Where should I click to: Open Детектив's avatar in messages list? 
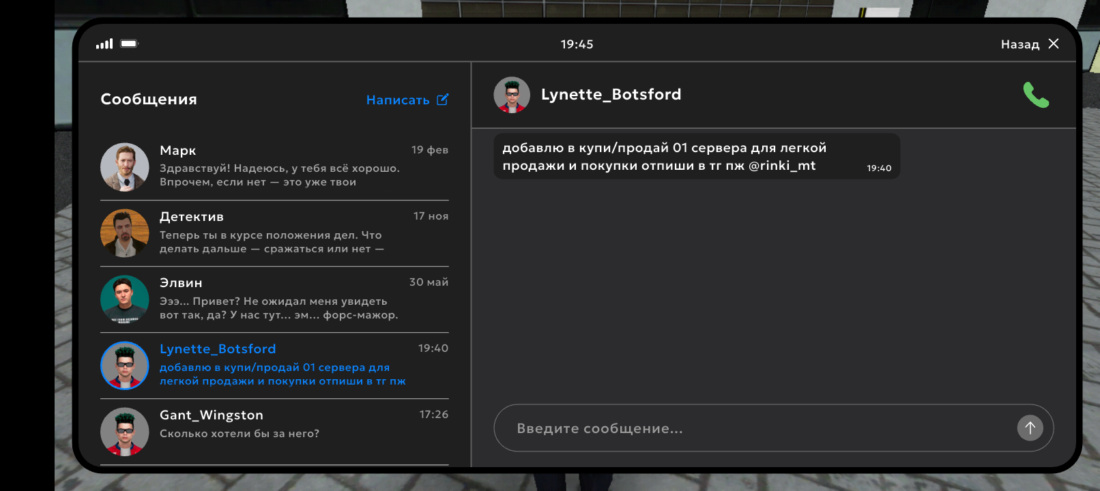pyautogui.click(x=125, y=233)
